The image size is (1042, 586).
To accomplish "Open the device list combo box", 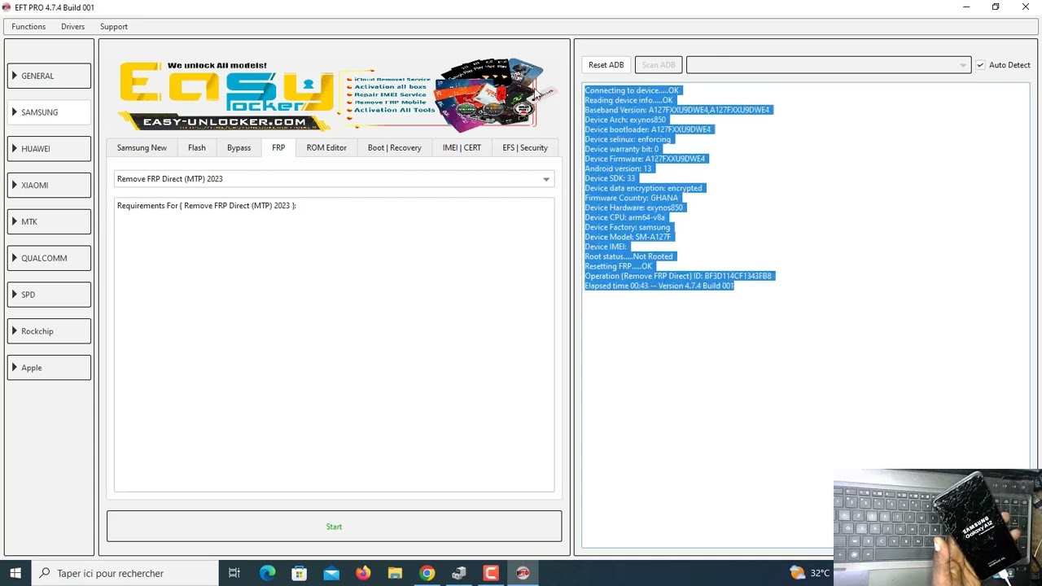I will click(x=828, y=65).
